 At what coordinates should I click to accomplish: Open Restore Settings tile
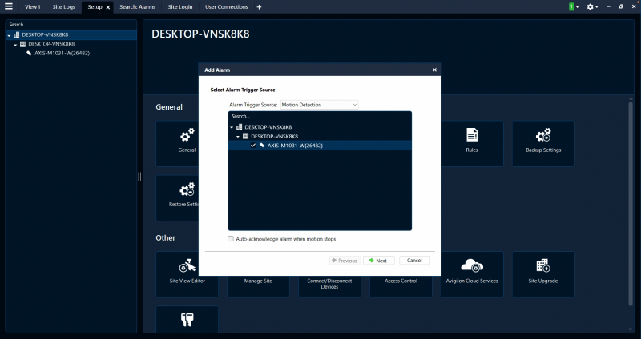click(177, 197)
